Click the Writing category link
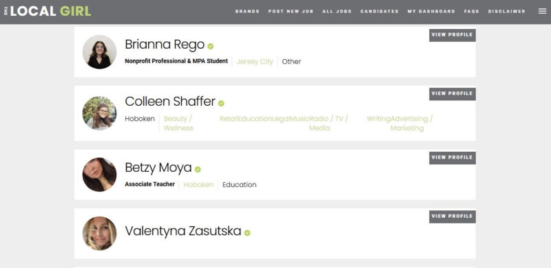 (x=379, y=119)
